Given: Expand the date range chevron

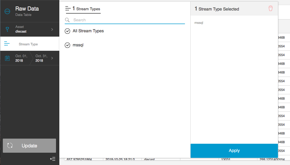Looking at the screenshot, I should [52, 58].
